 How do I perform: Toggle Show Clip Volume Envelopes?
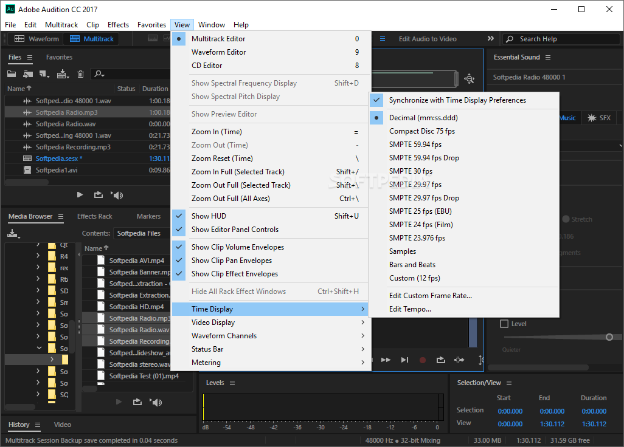[x=270, y=247]
